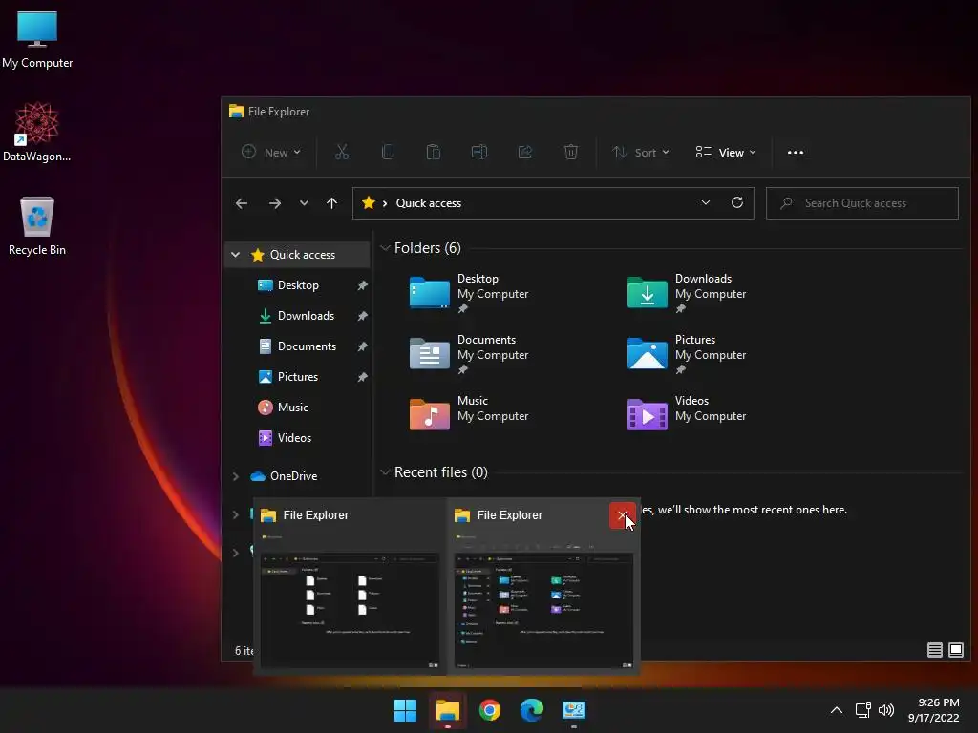Go forward with the right arrow
978x733 pixels.
(274, 203)
